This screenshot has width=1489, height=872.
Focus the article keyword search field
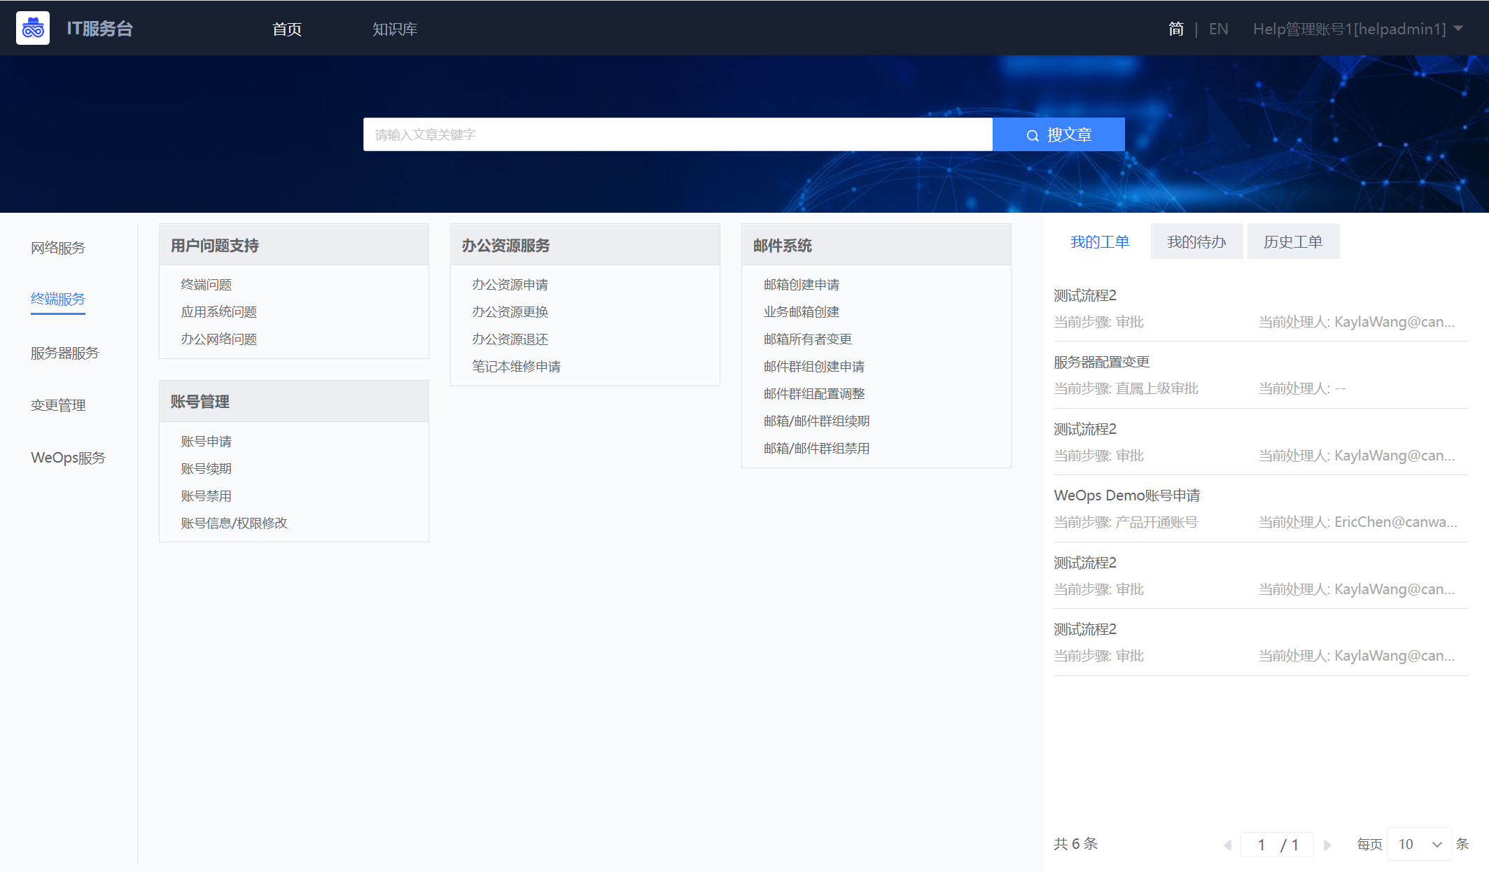677,134
